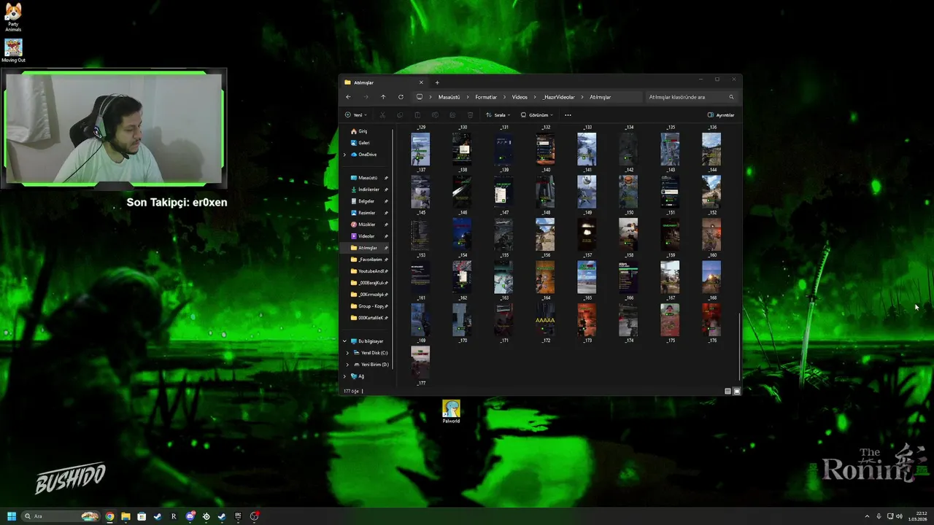
Task: Expand the Ağ network node
Action: [x=344, y=376]
